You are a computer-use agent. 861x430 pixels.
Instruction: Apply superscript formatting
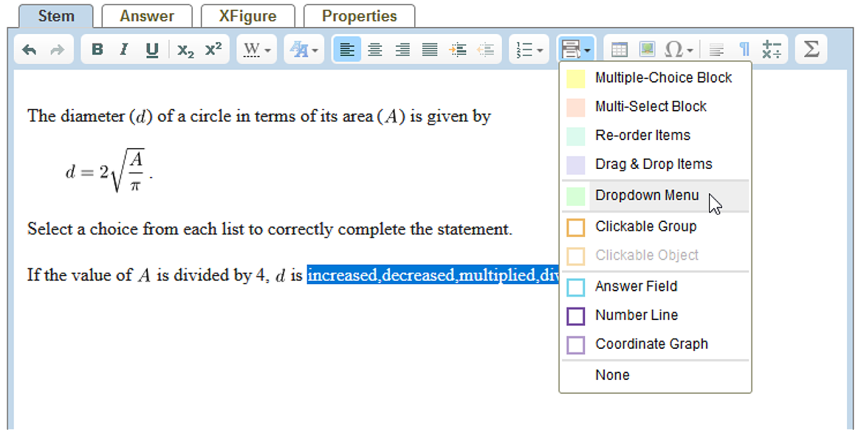213,49
